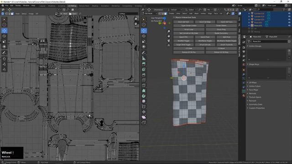Switch to the Texture Paint workspace tab
292x164 pixels.
click(x=84, y=6)
